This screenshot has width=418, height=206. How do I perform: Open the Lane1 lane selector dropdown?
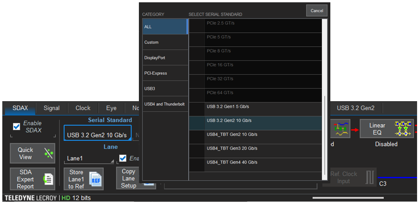pyautogui.click(x=89, y=158)
